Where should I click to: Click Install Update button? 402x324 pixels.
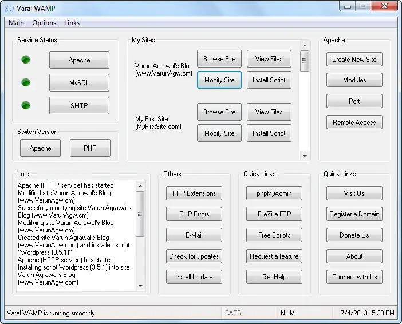tap(194, 277)
